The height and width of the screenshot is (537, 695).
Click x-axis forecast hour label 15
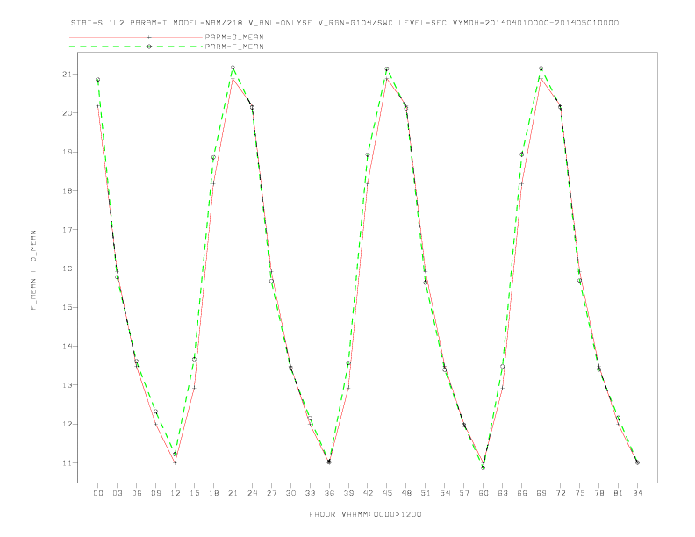[x=194, y=493]
